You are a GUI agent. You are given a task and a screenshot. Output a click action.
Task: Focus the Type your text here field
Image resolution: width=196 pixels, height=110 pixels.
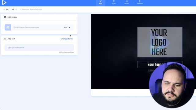click(39, 48)
